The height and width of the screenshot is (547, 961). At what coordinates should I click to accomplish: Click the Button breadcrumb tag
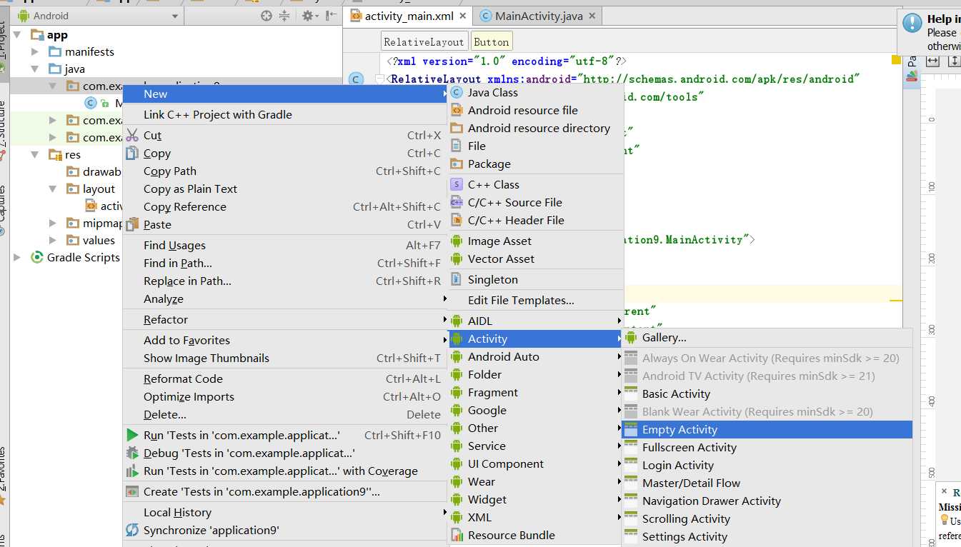click(x=492, y=41)
